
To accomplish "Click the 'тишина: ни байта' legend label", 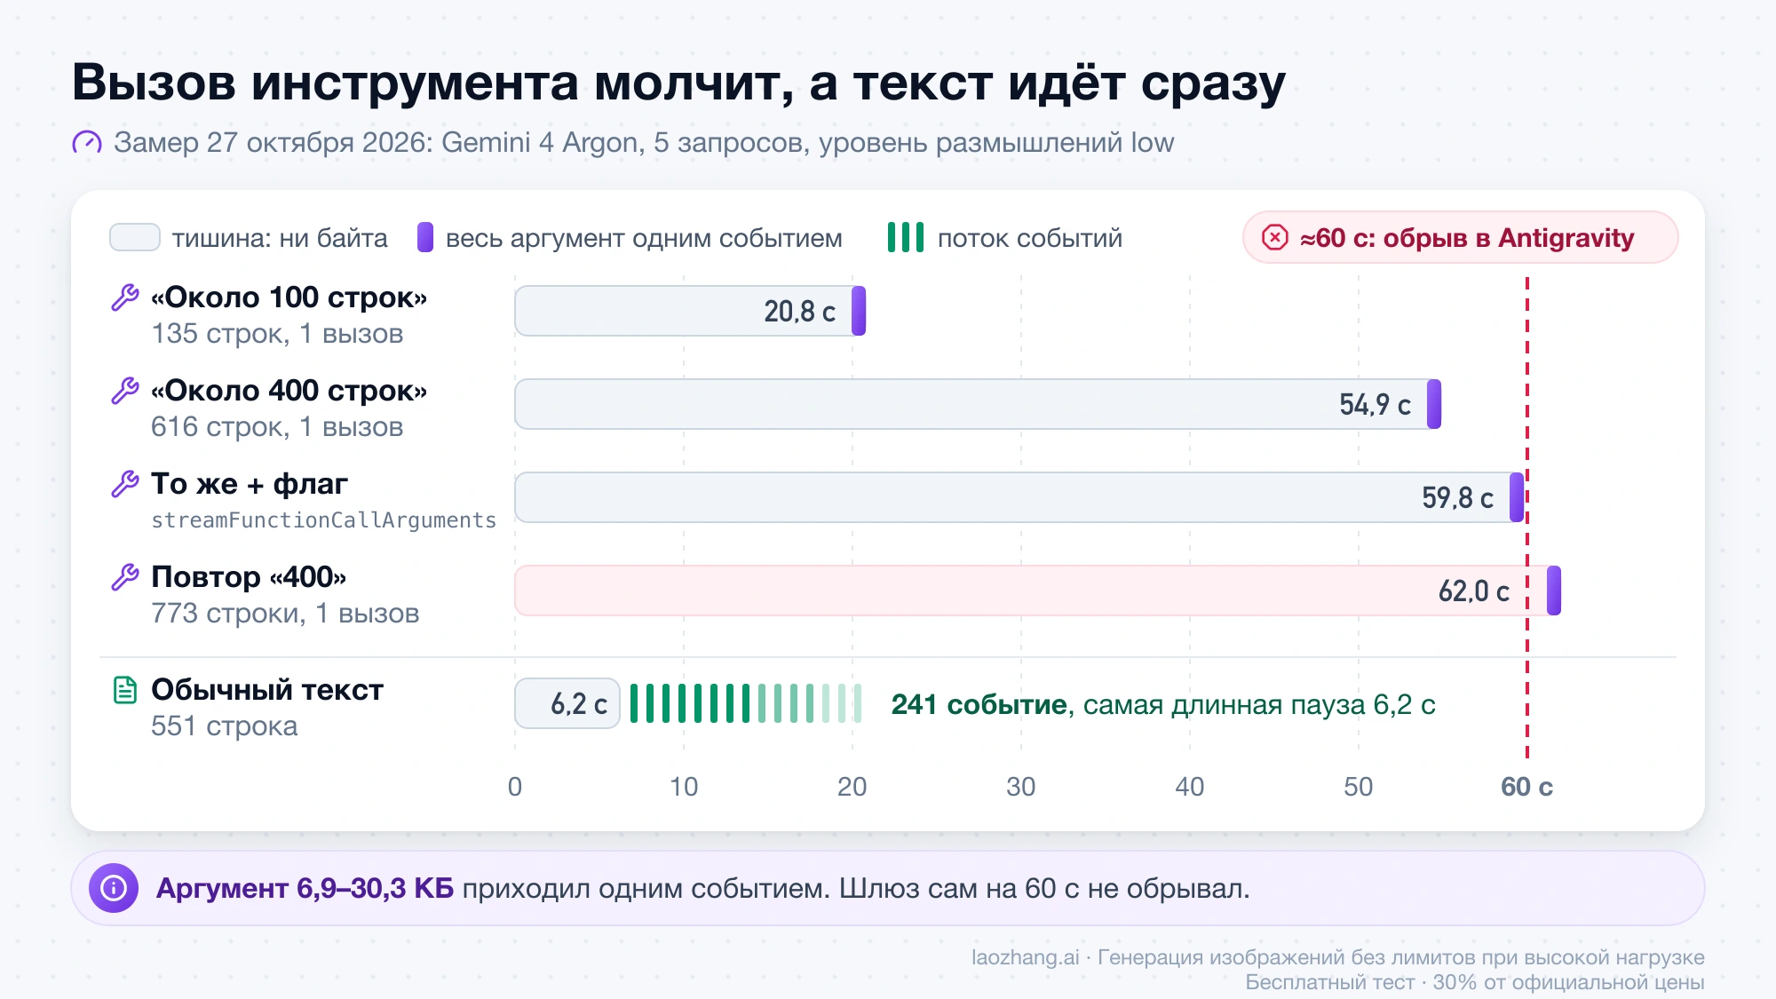I will coord(280,238).
